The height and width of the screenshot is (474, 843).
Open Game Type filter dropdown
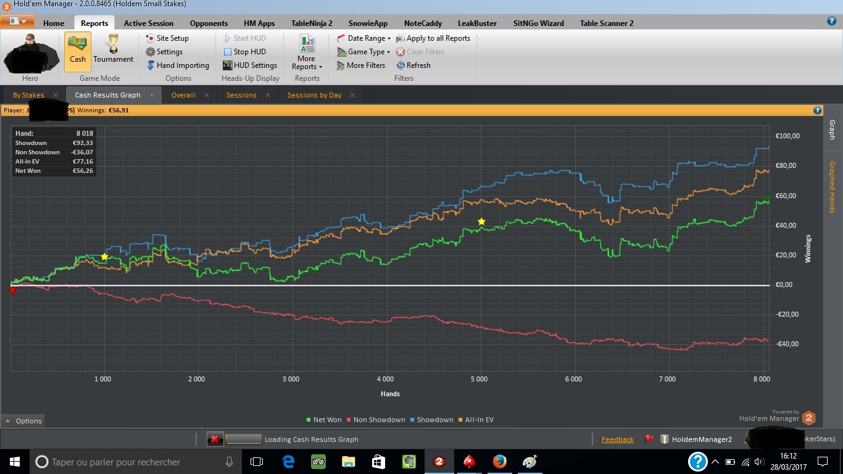pyautogui.click(x=364, y=52)
